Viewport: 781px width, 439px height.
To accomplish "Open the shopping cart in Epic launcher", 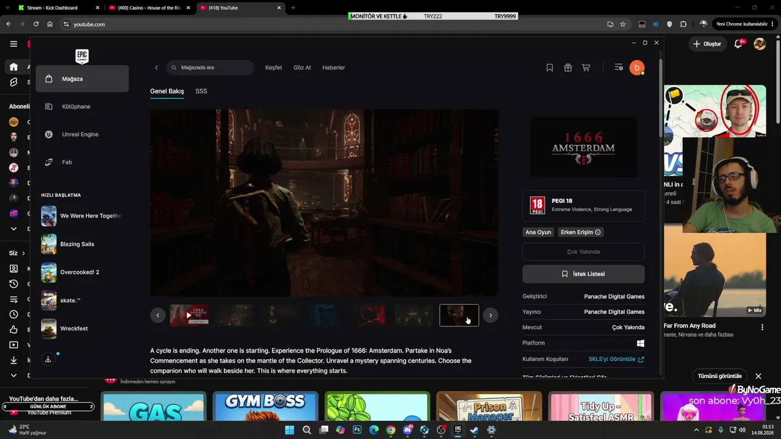I will 586,68.
